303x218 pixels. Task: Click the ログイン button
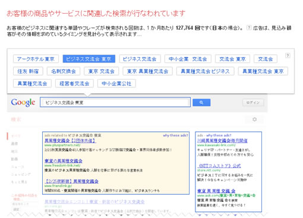pyautogui.click(x=253, y=103)
